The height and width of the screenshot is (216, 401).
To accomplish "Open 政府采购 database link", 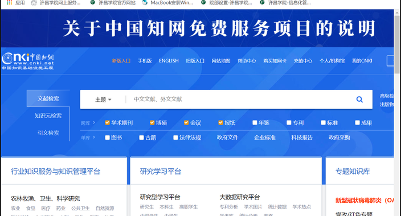I will coord(339,138).
